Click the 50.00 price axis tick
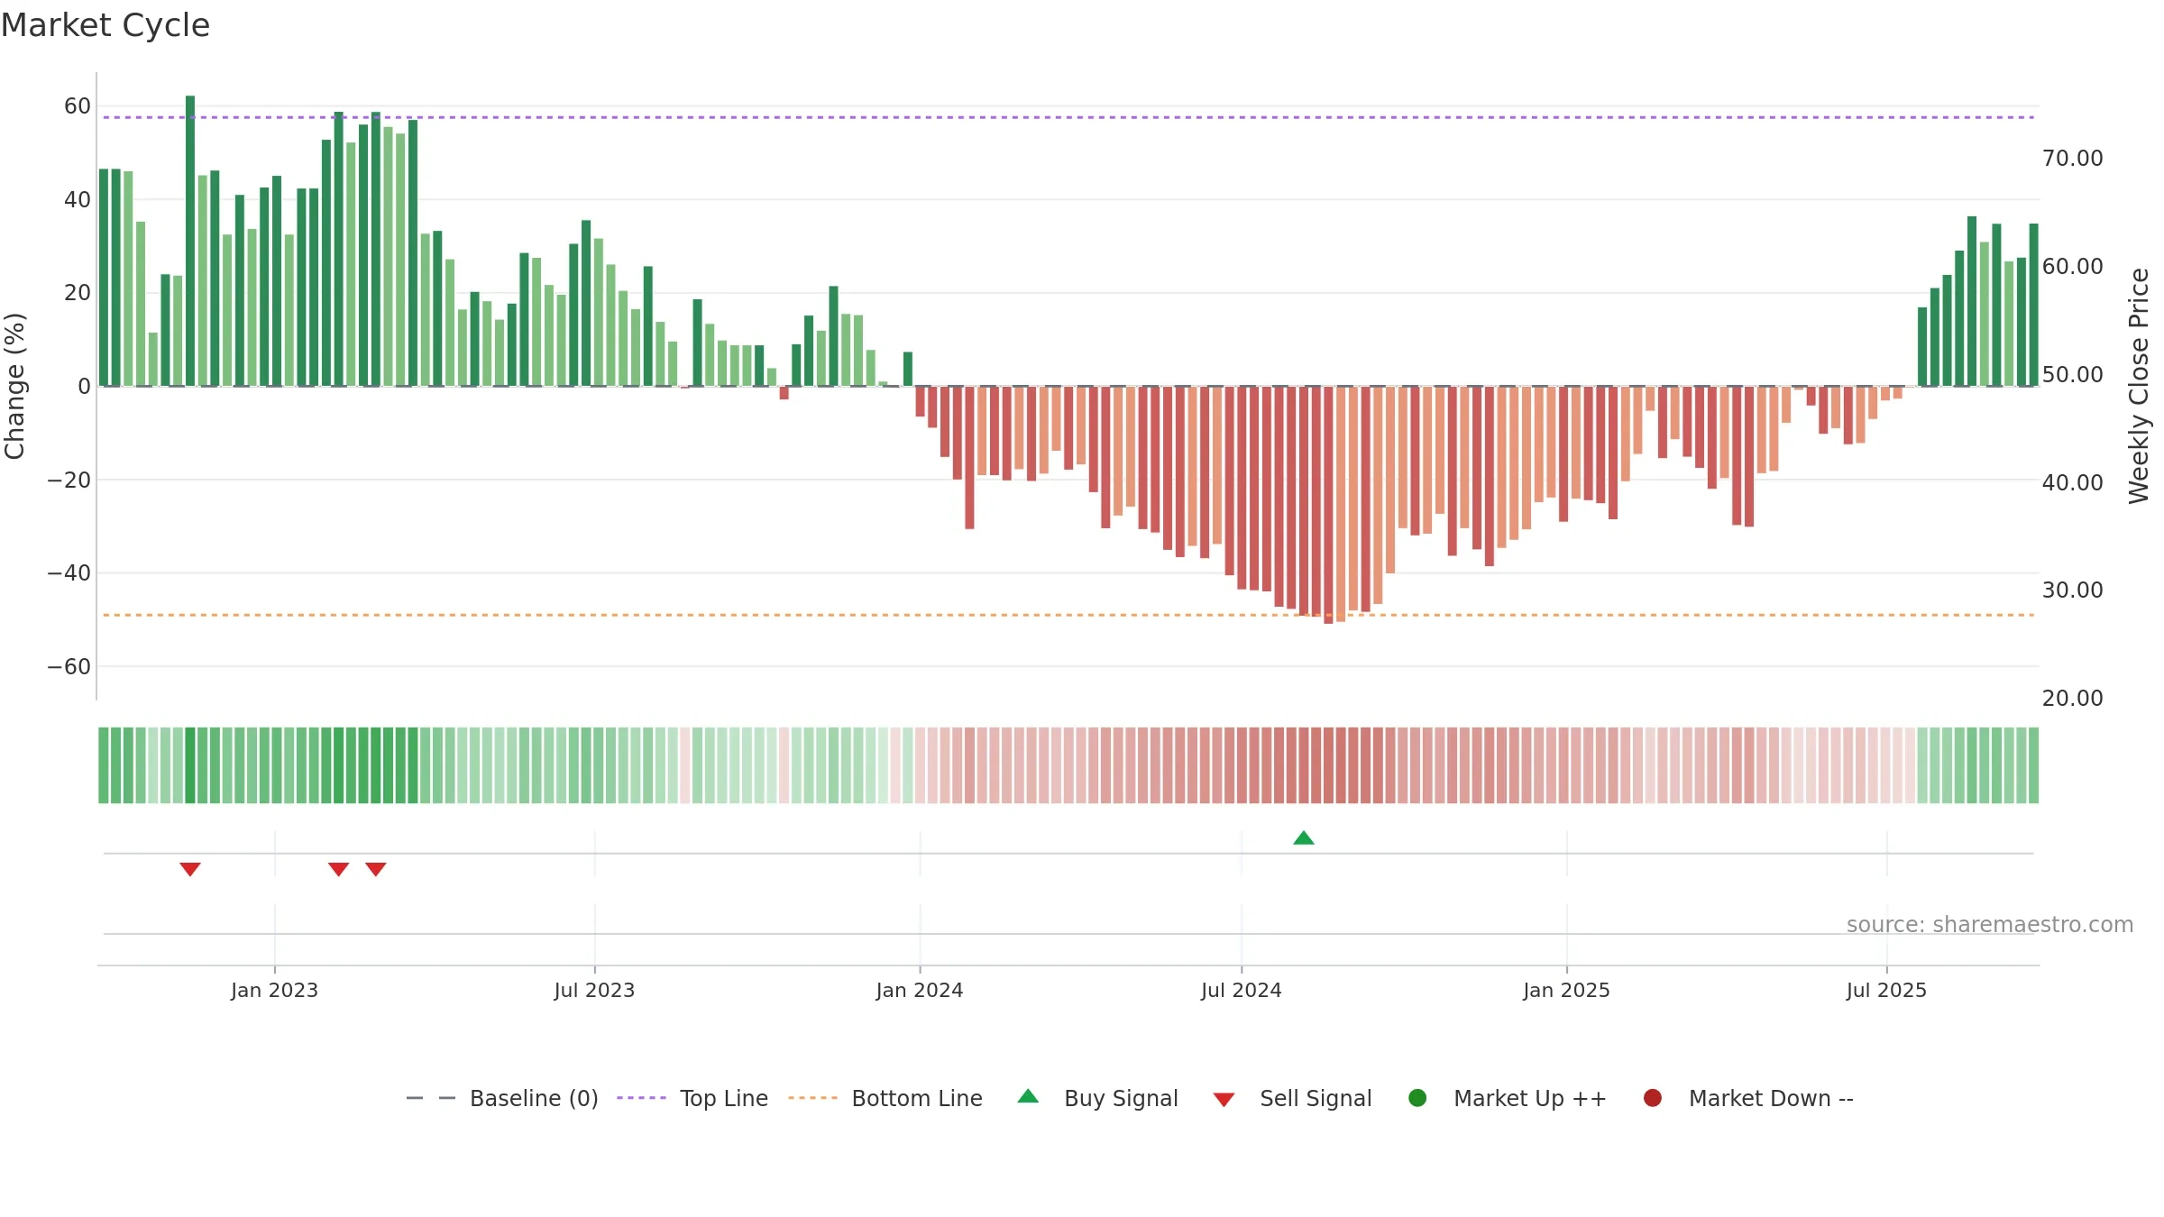Screen dimensions: 2164x1217 point(2072,375)
